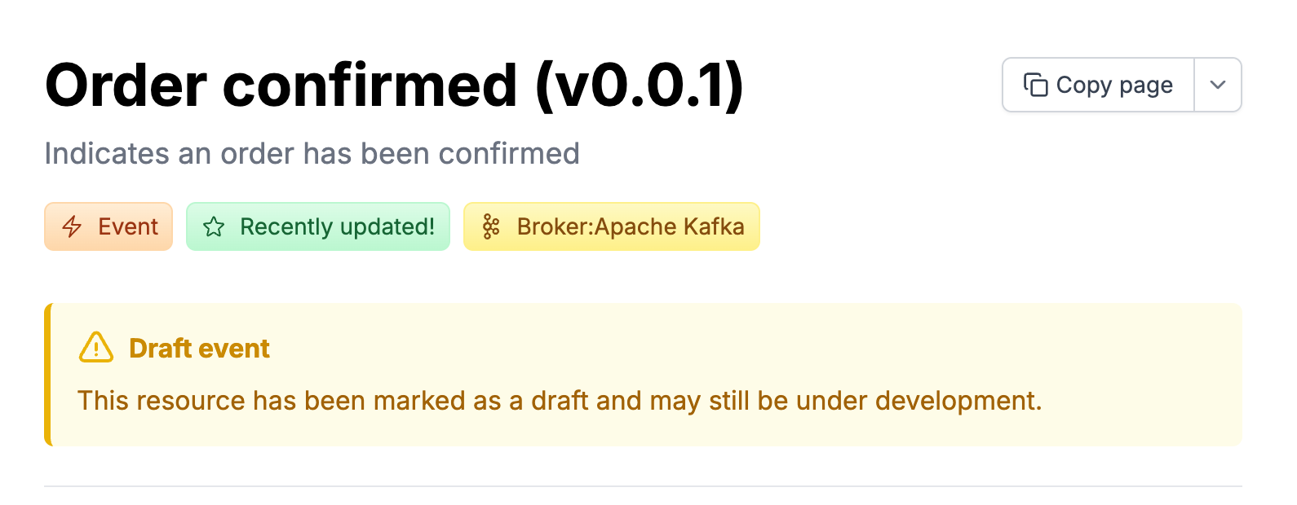The height and width of the screenshot is (505, 1297).
Task: Click the Broker:Apache Kafka badge text
Action: pyautogui.click(x=630, y=226)
